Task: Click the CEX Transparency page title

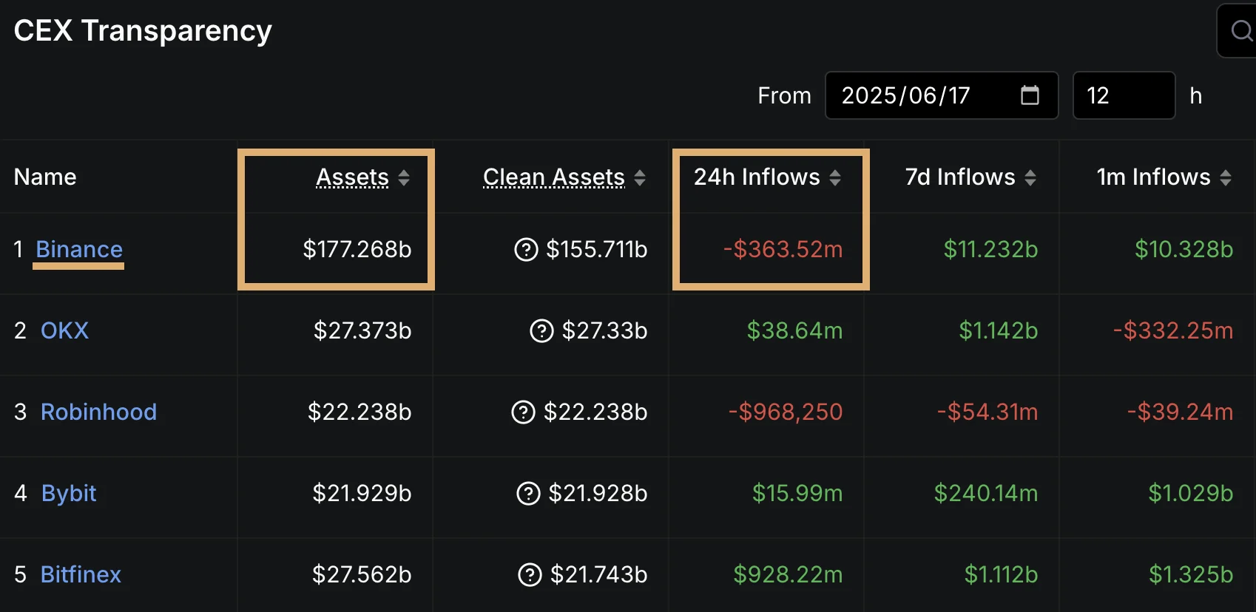Action: tap(143, 31)
